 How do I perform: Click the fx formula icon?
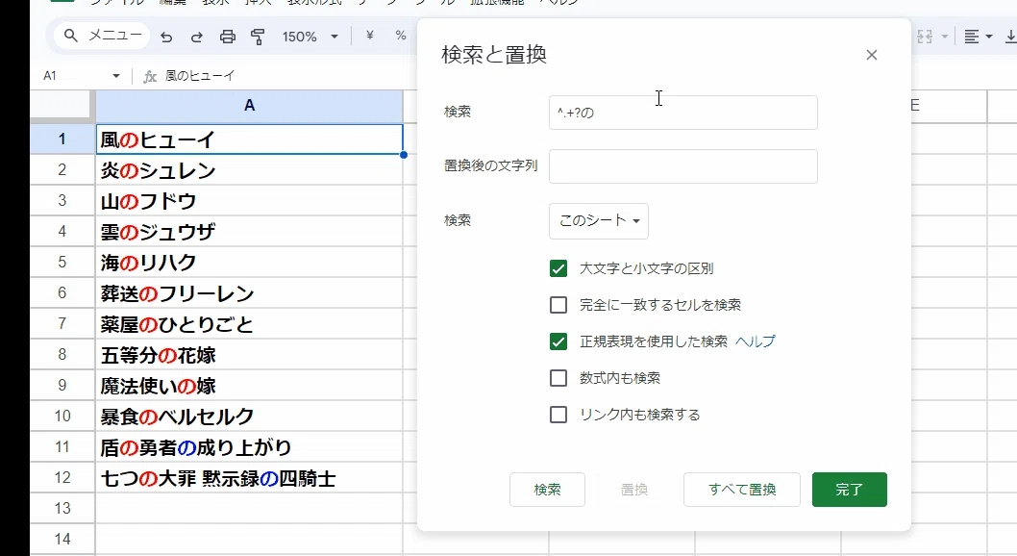pyautogui.click(x=150, y=77)
